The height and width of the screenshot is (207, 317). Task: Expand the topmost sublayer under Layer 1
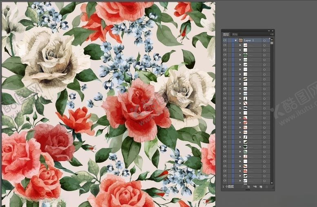240,45
